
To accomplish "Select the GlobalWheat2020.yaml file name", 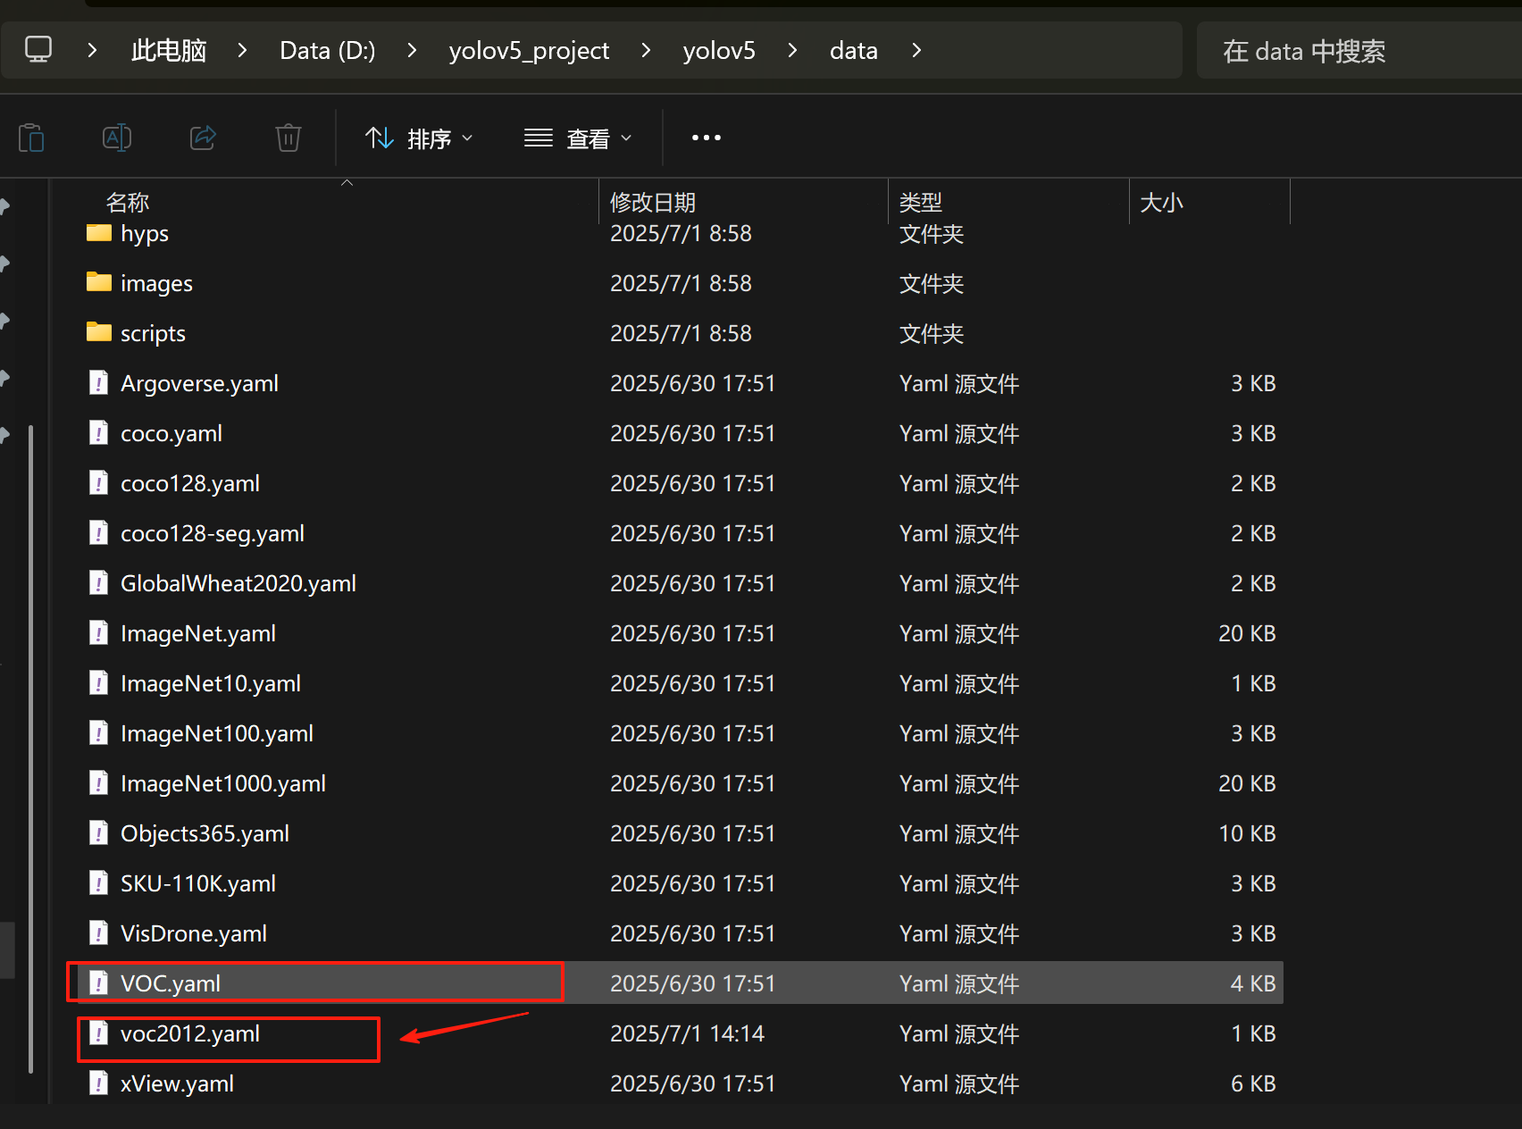I will point(238,583).
